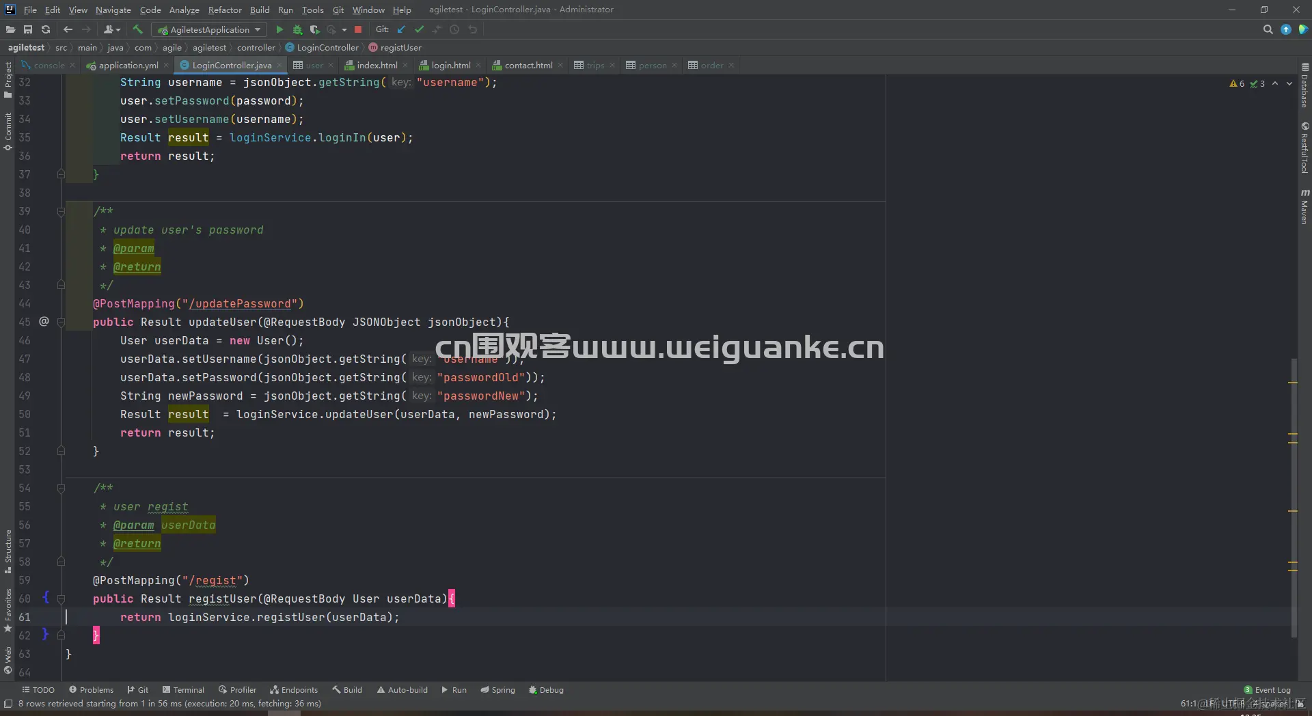Open the Endpoints tool window

pos(294,690)
